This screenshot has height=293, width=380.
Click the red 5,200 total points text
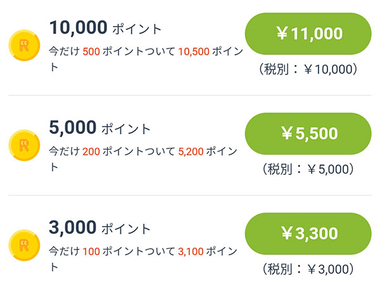coord(191,152)
